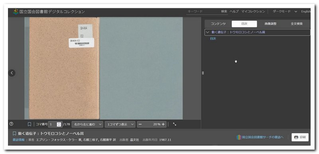Click the キーワード search input field
This screenshot has width=319, height=154.
click(203, 12)
